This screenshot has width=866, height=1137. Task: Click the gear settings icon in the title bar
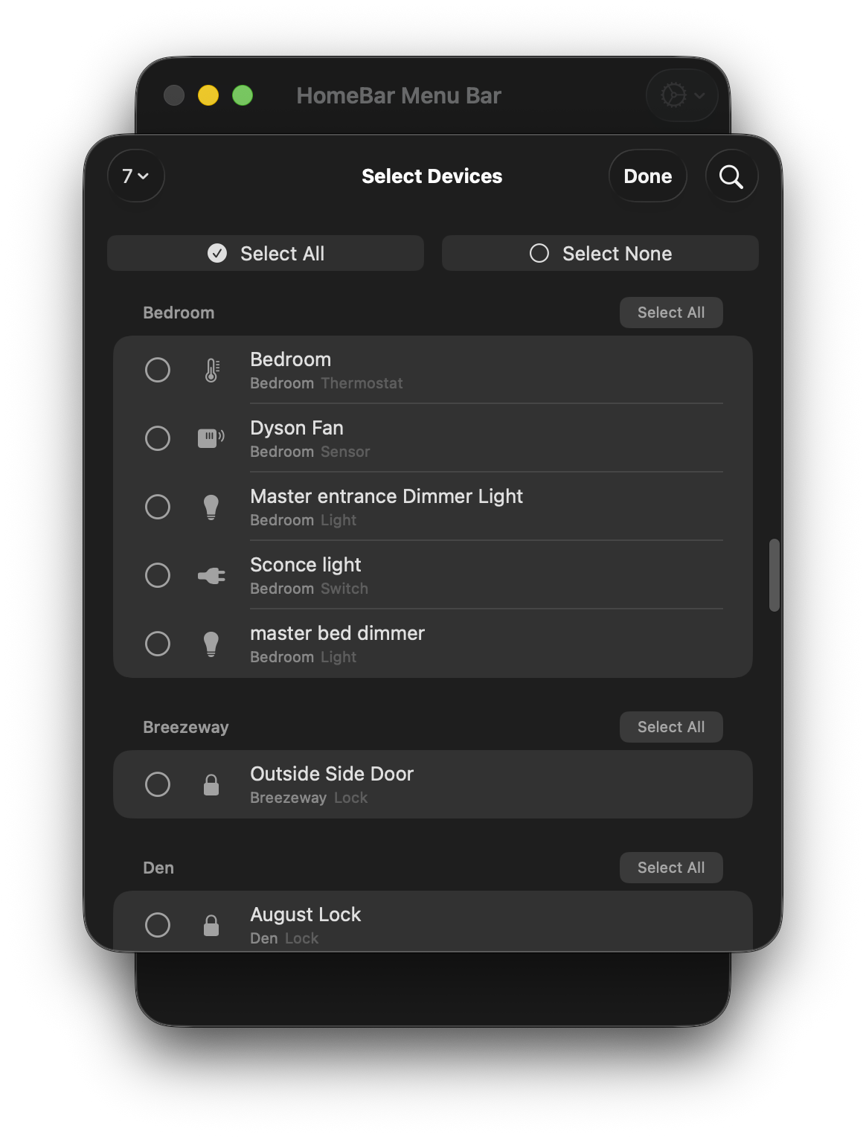(x=673, y=95)
